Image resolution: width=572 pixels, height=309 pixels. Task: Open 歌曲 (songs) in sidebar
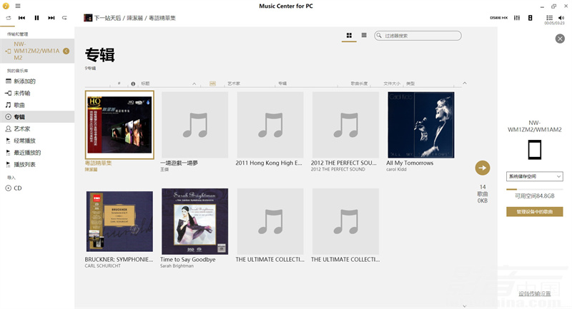pyautogui.click(x=19, y=105)
